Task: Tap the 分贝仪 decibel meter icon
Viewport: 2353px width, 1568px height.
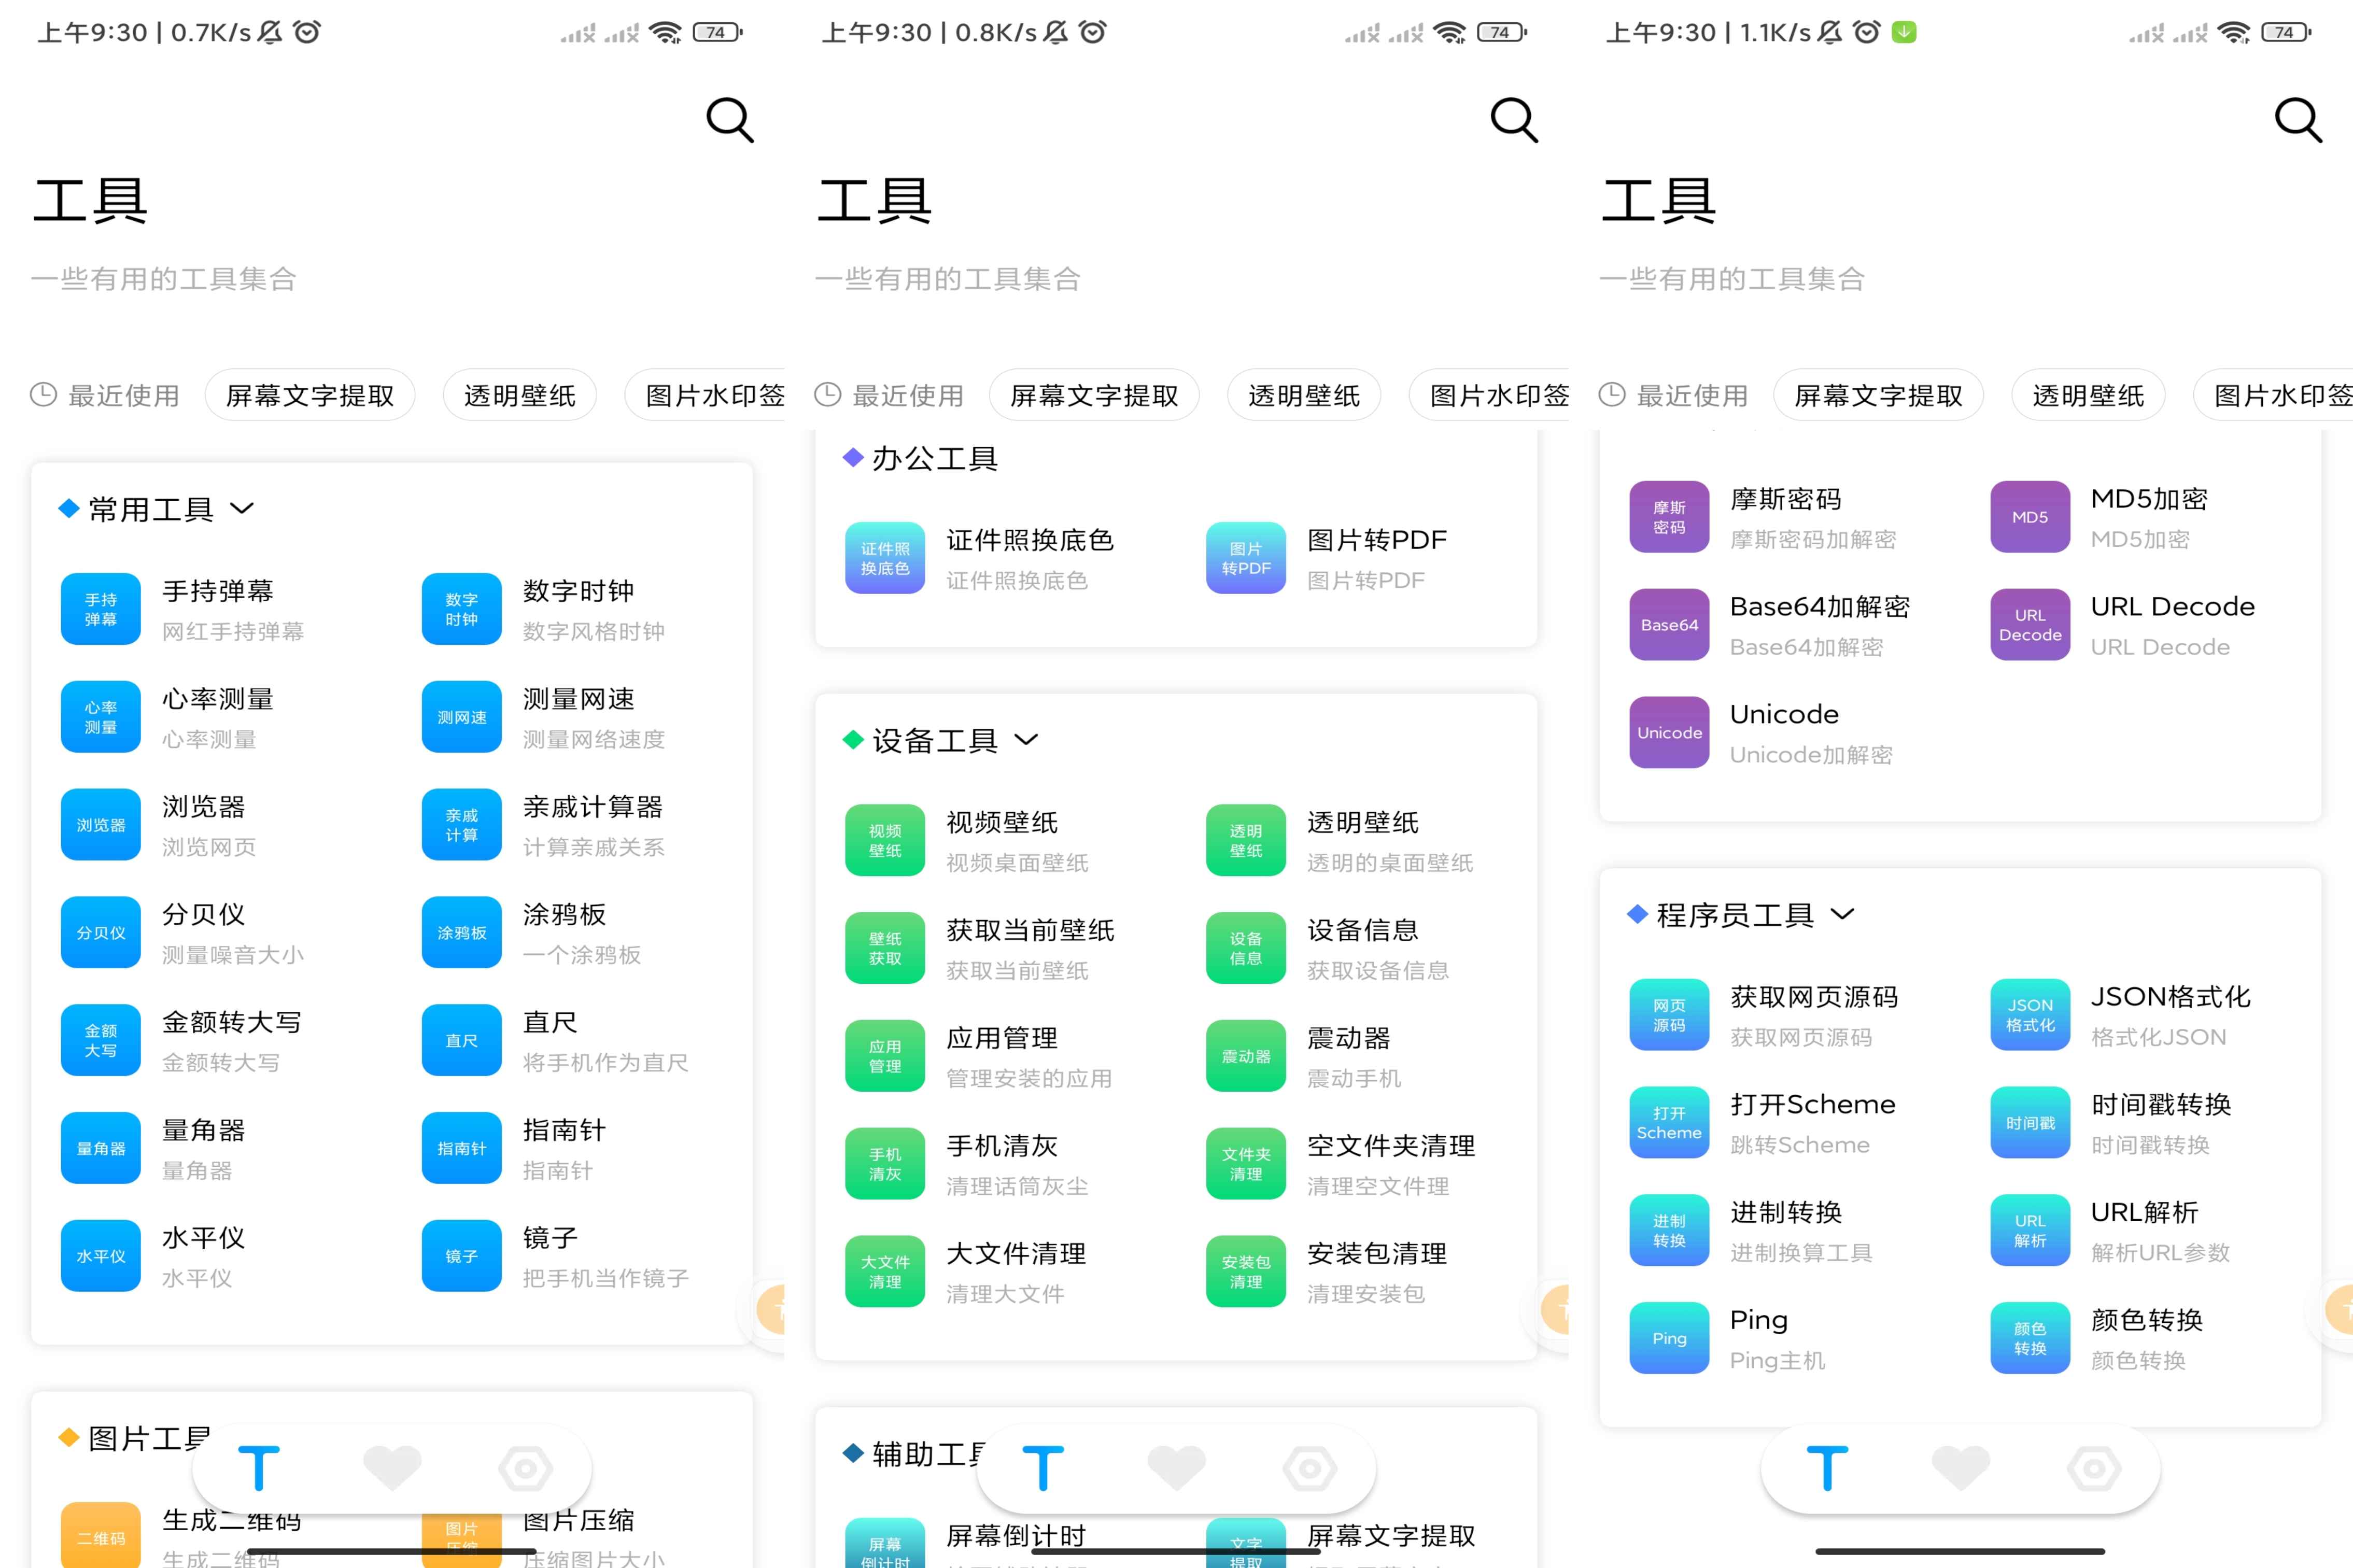Action: click(100, 932)
